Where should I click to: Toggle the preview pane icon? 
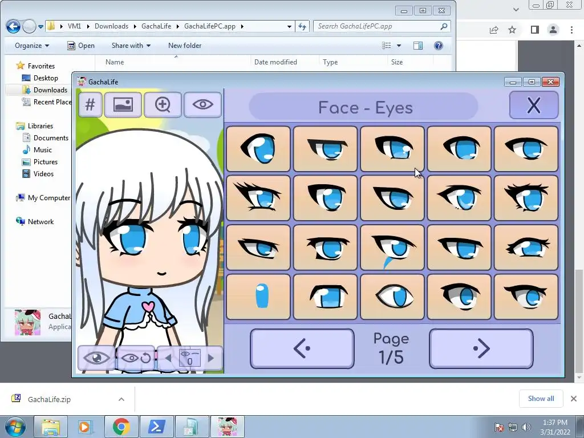pyautogui.click(x=418, y=46)
